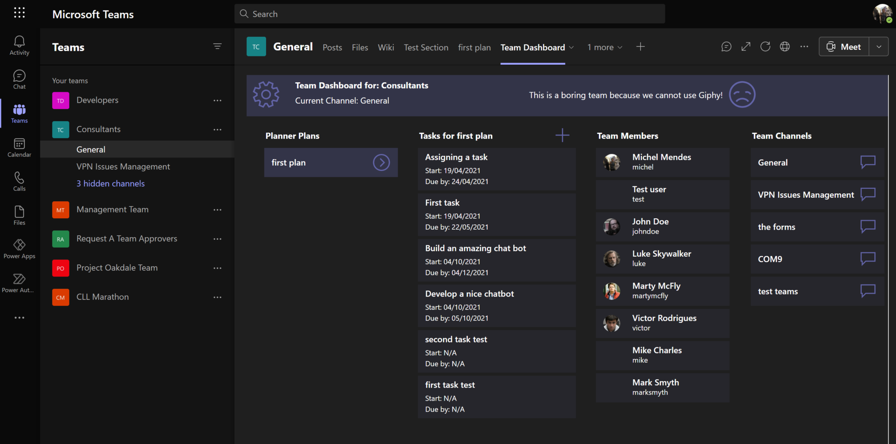Refresh the Team Dashboard tab
The width and height of the screenshot is (896, 444).
click(765, 46)
